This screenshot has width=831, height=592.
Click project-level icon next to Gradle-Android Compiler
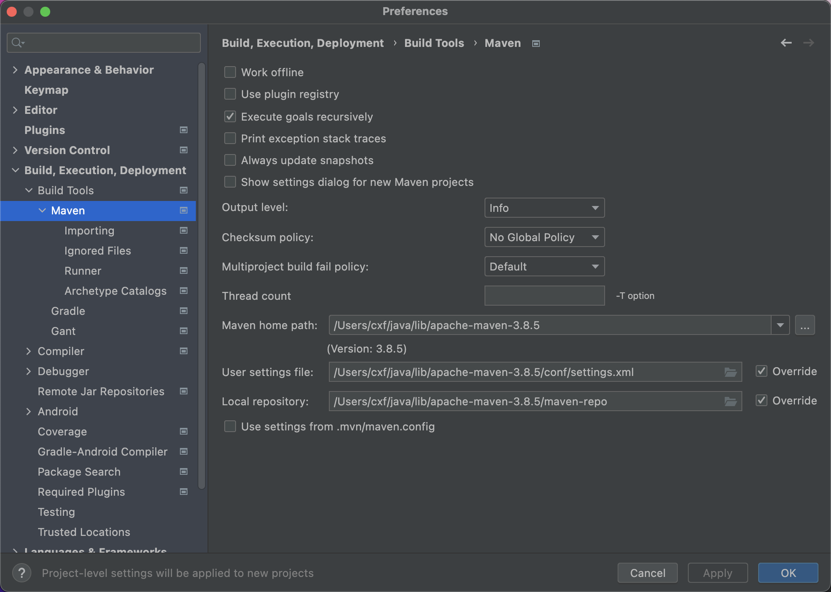183,451
